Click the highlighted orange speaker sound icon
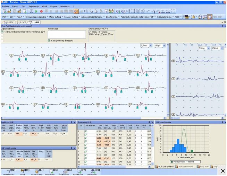227x176 pixels. click(x=76, y=11)
